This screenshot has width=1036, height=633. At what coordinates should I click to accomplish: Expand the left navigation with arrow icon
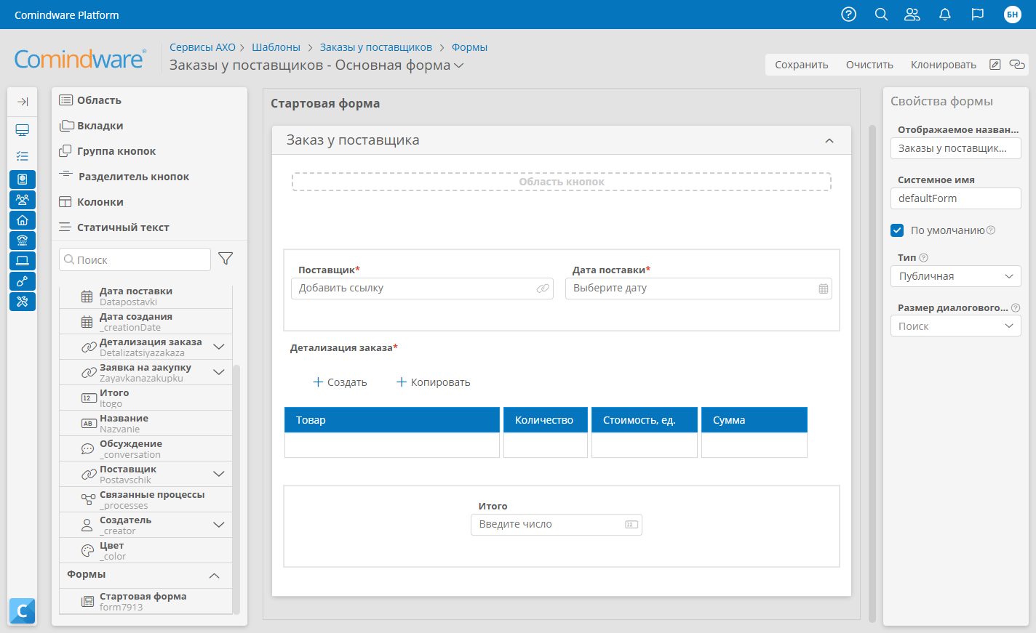(x=23, y=102)
